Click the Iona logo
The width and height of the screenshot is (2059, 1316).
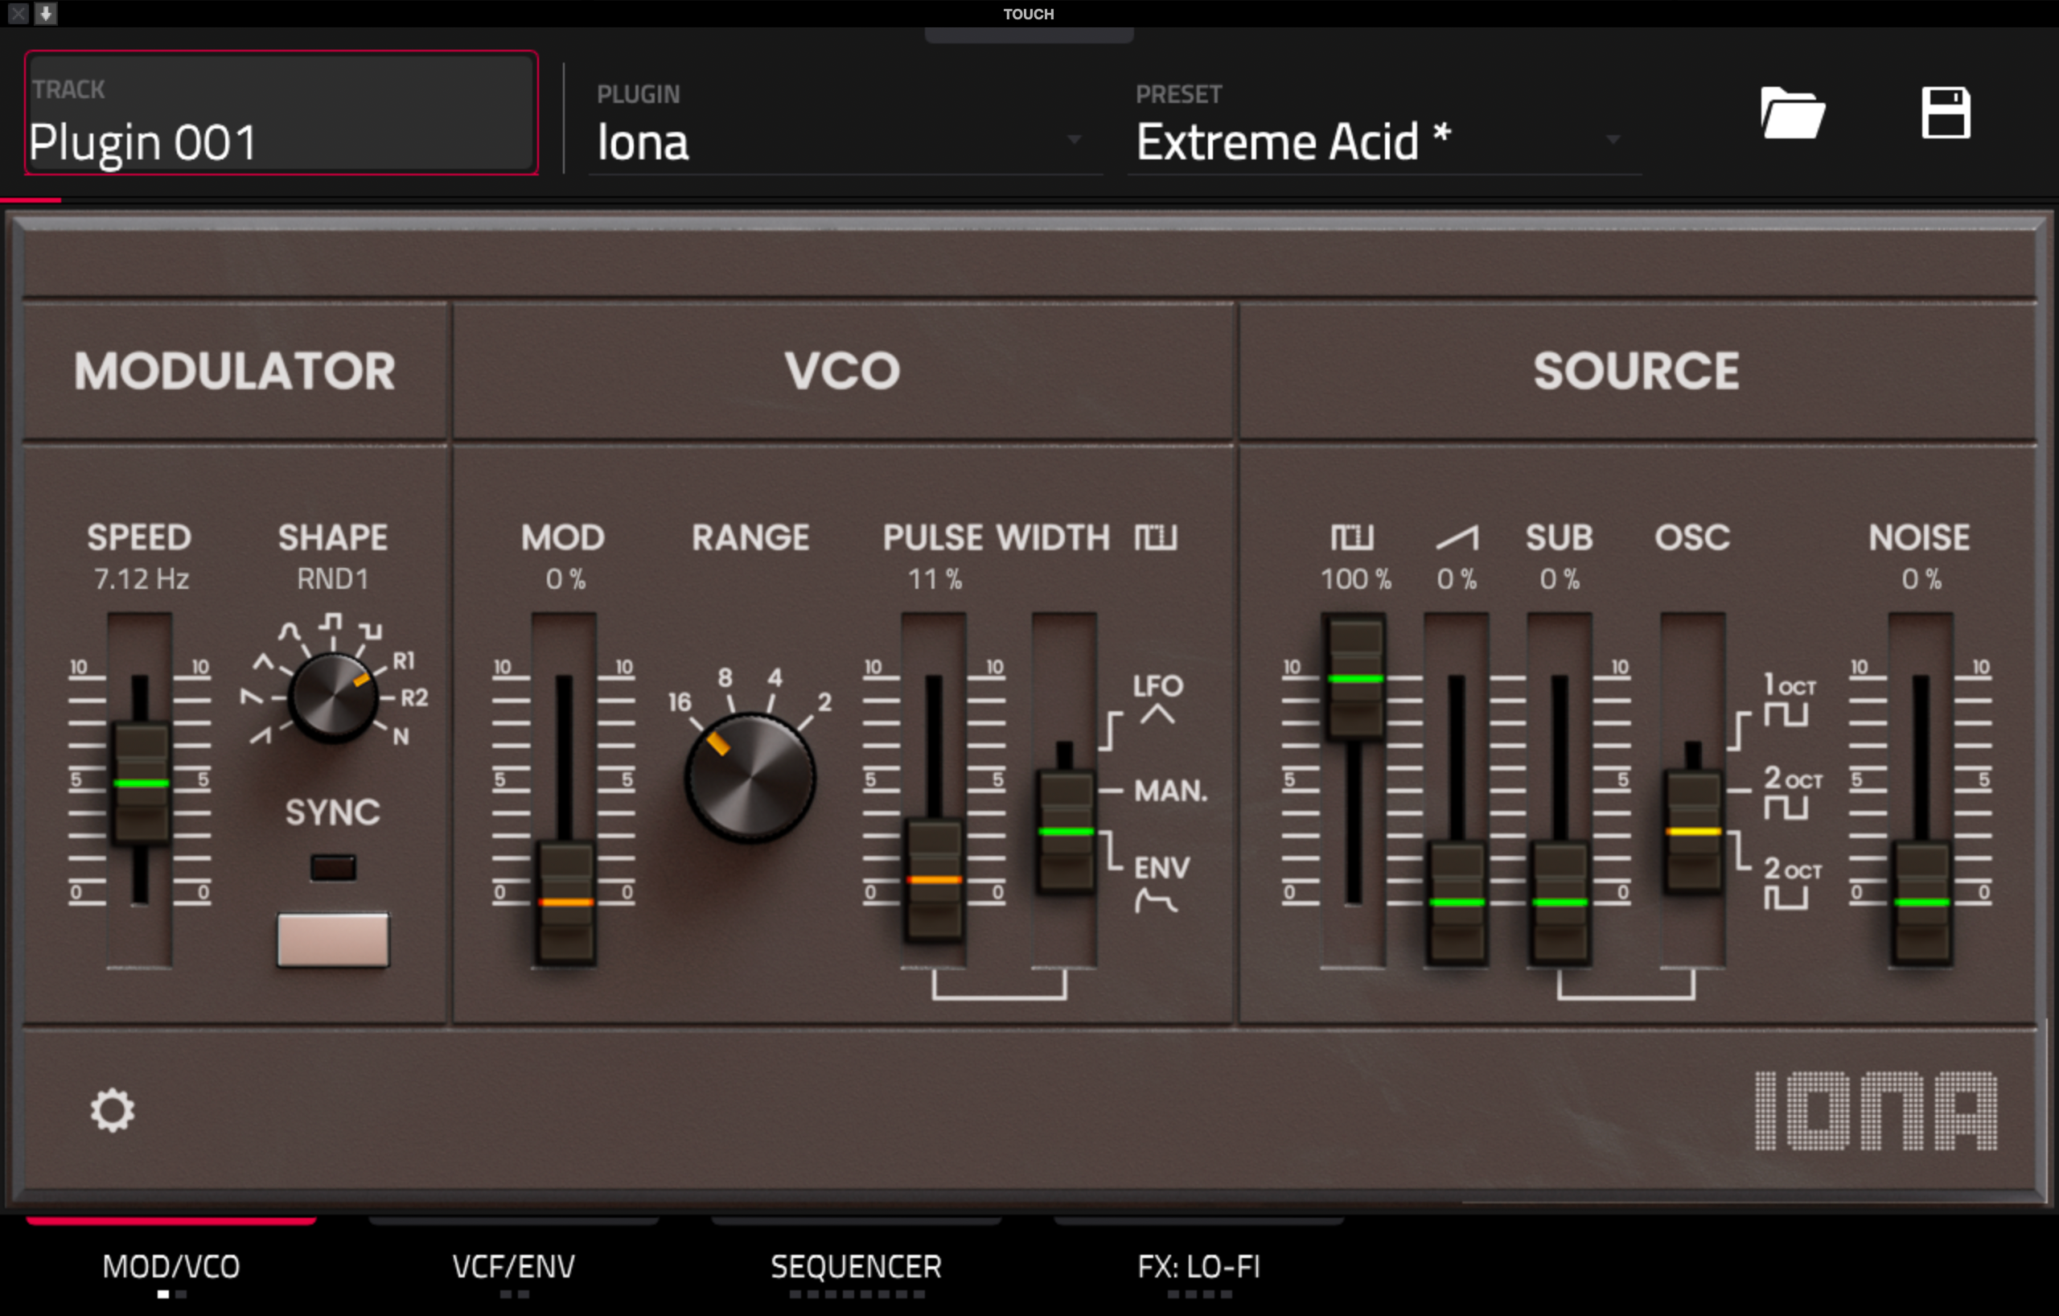coord(1875,1110)
